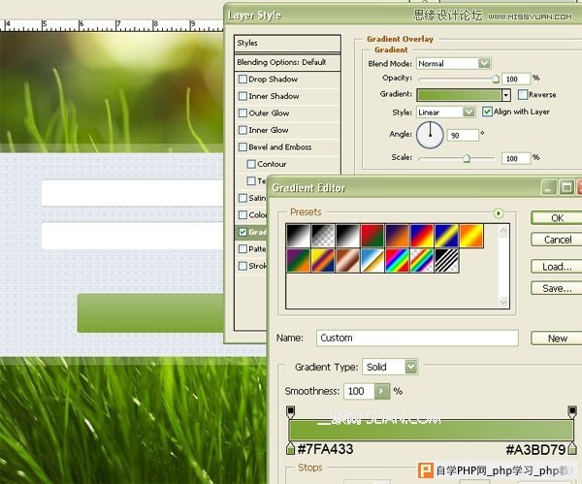Open Styles list in Layer Style
This screenshot has height=484, width=582.
coord(287,44)
